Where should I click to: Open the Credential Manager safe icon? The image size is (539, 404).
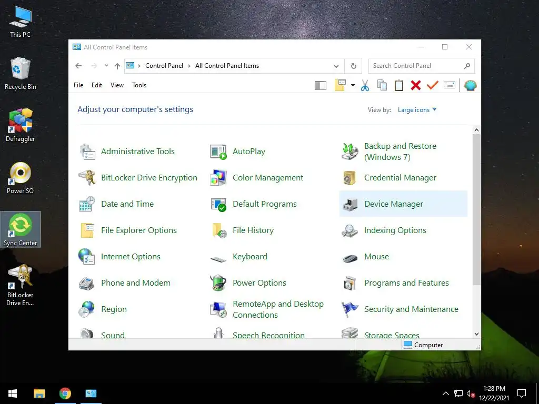[350, 178]
